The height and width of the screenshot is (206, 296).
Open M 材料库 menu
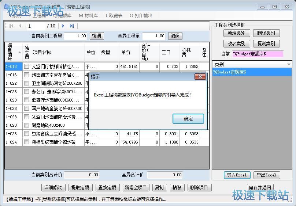(88, 16)
